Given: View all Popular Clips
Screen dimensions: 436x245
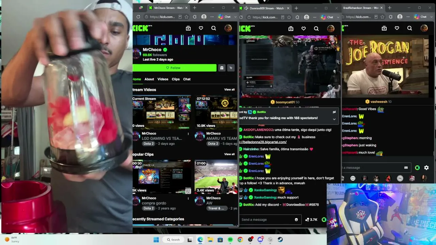Looking at the screenshot, I should [229, 154].
